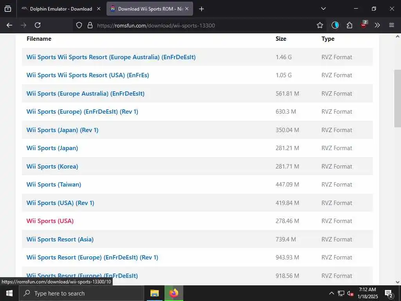Viewport: 401px width, 301px height.
Task: Download Wii Sports (Korea) file
Action: click(x=52, y=166)
